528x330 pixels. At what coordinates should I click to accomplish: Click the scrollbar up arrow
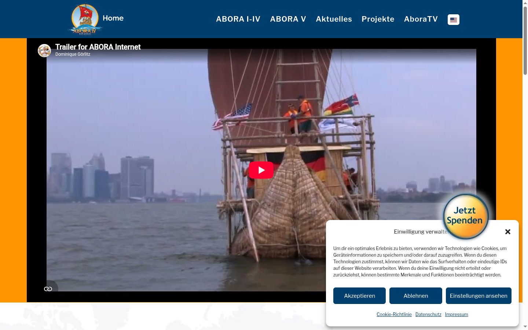tap(525, 3)
